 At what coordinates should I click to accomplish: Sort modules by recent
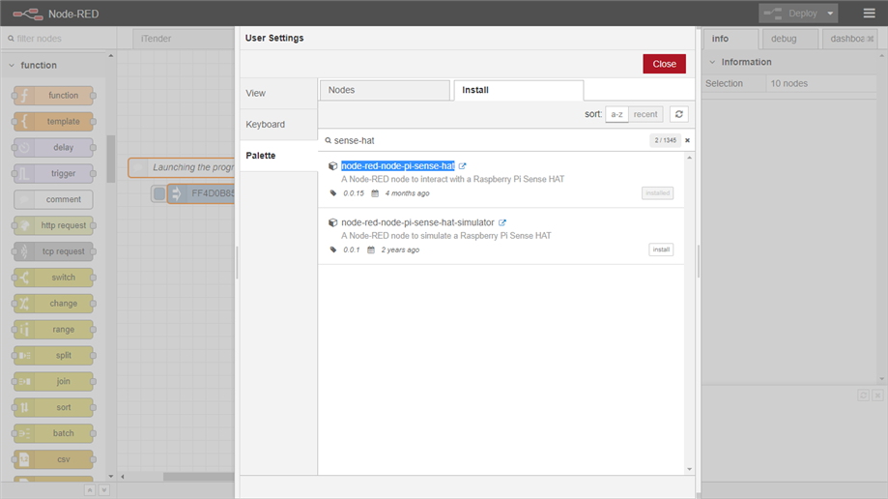pos(645,114)
